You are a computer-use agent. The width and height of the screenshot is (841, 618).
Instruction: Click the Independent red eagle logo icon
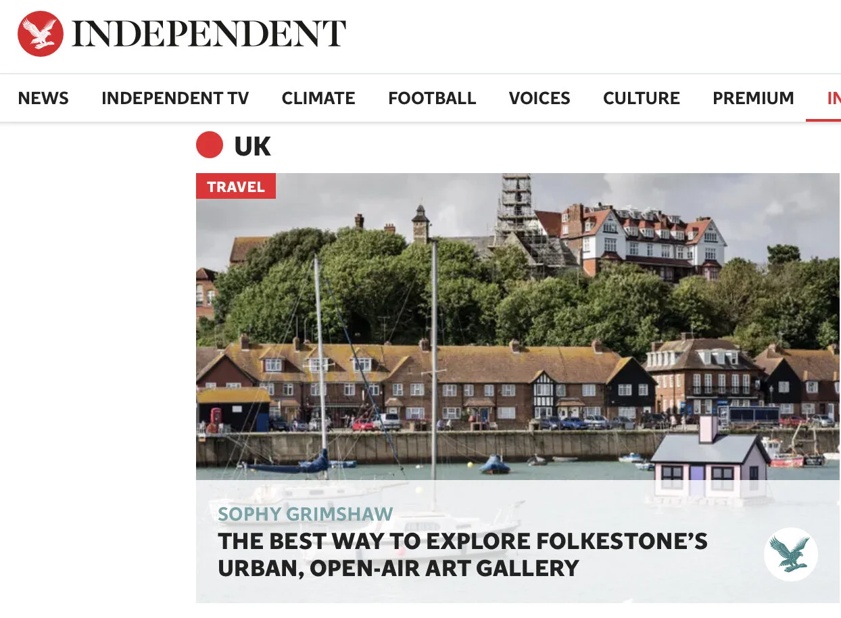(41, 34)
